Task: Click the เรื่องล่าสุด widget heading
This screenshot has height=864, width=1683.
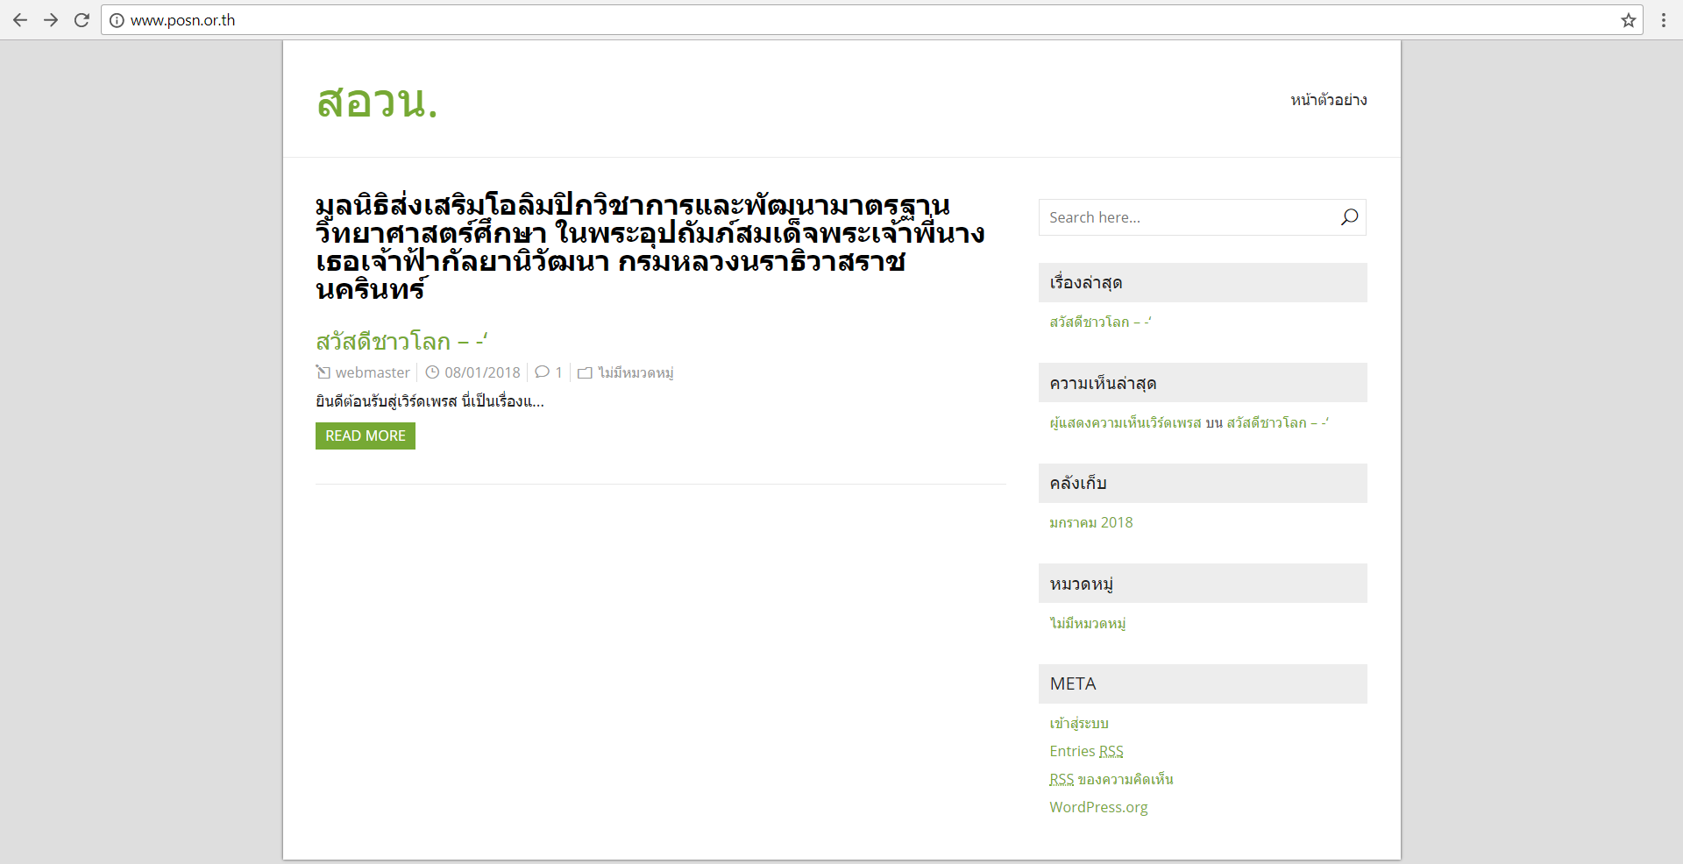Action: 1203,282
